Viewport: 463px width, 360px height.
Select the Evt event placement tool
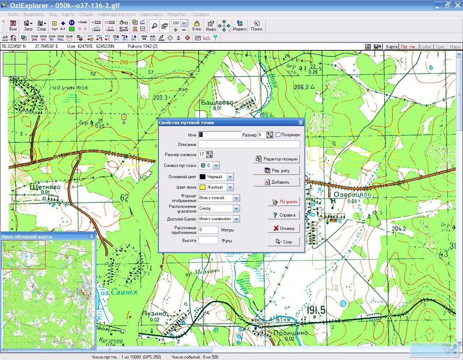[63, 25]
